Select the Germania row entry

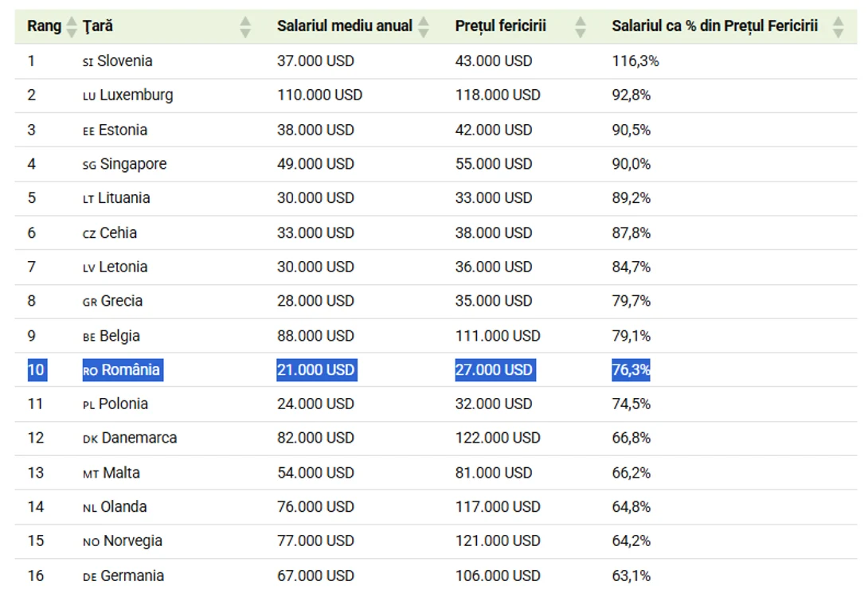[x=123, y=576]
